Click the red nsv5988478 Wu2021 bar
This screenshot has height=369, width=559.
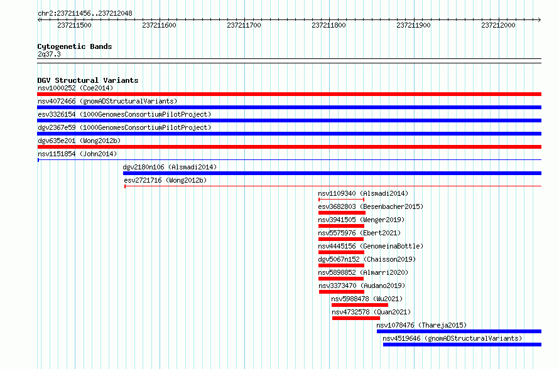pos(360,305)
